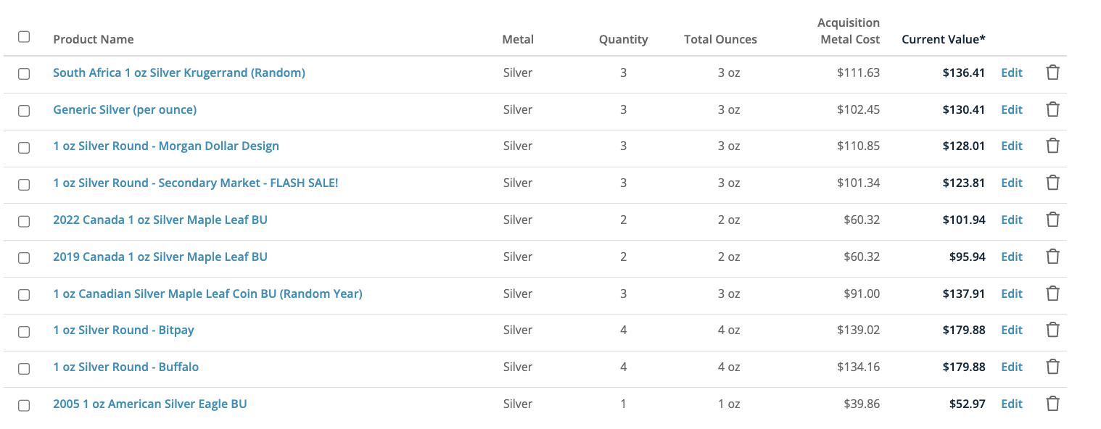Viewport: 1101px width, 429px height.
Task: Delete 2022 Canada Silver Maple Leaf entry
Action: pyautogui.click(x=1052, y=220)
